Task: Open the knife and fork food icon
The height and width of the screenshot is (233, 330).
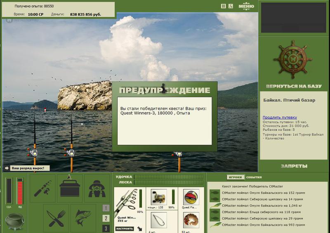Action: click(56, 218)
